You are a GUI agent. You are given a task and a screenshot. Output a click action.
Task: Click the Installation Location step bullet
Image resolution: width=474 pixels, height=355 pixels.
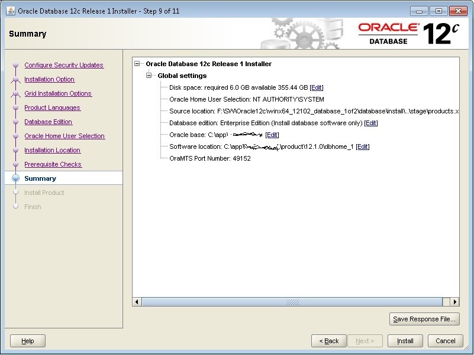pos(16,150)
